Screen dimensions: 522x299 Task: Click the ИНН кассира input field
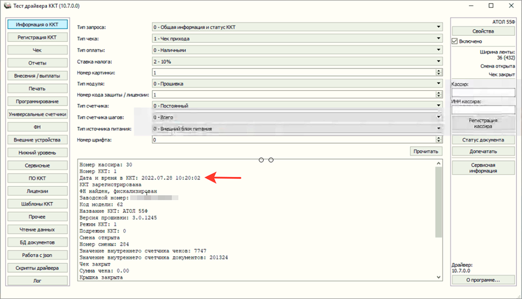483,110
